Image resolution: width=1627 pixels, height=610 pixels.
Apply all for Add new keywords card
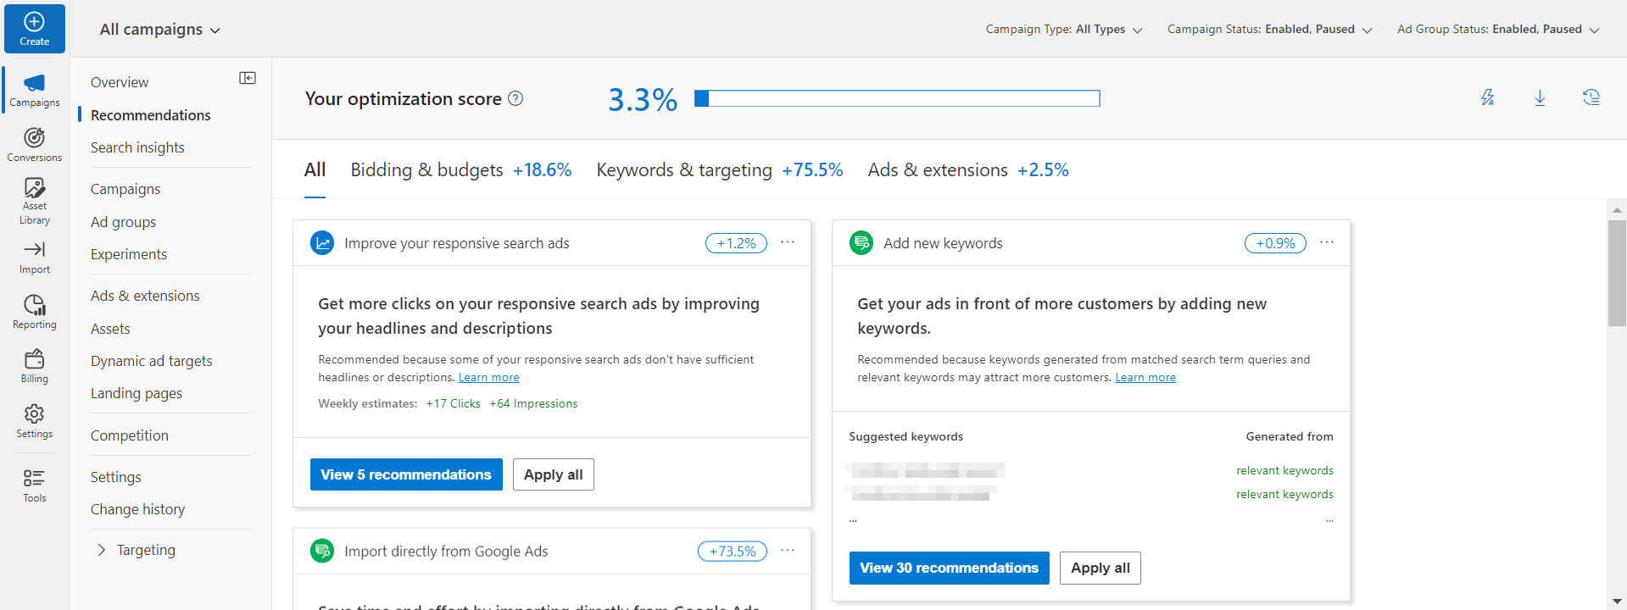pos(1100,568)
